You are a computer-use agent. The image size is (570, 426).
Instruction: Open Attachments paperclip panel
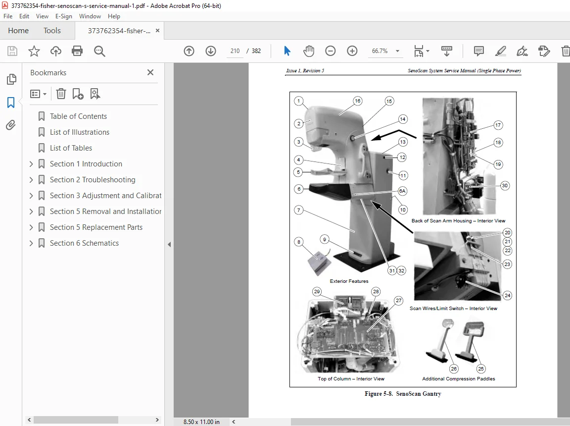(x=11, y=125)
